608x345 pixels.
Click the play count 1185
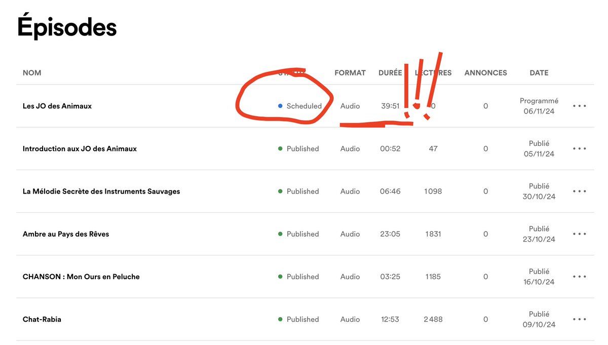[x=433, y=277]
